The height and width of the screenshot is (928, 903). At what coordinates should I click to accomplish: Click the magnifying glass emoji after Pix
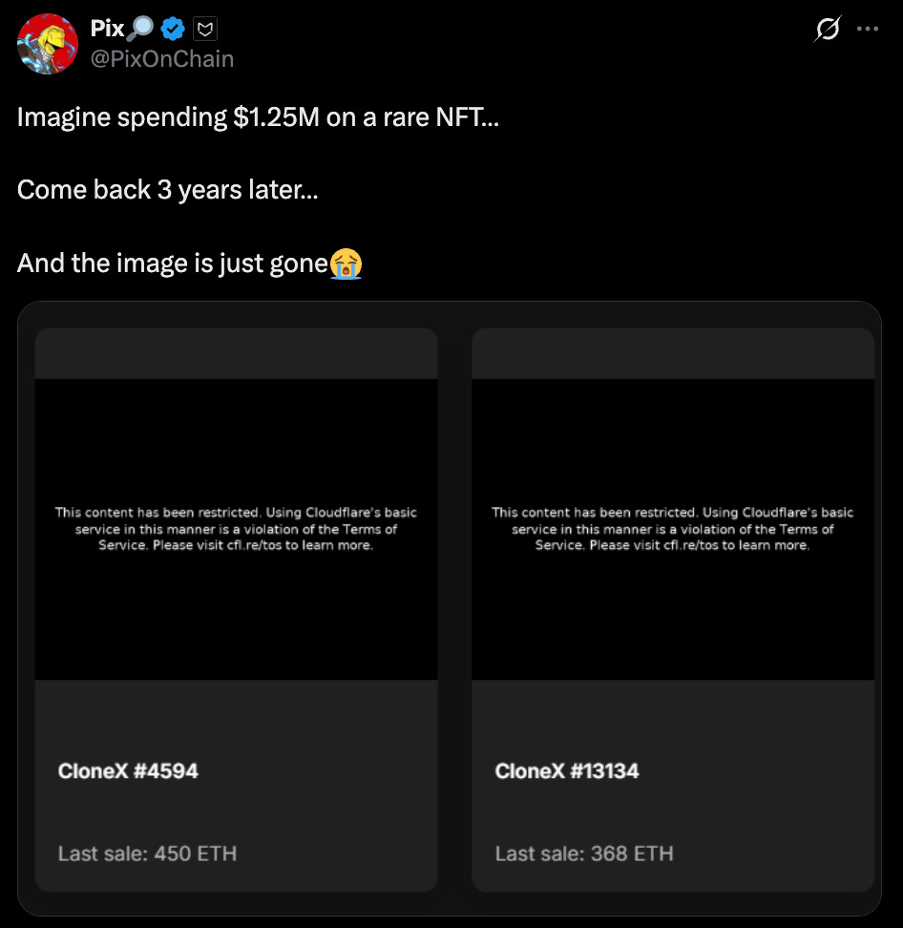pyautogui.click(x=140, y=30)
